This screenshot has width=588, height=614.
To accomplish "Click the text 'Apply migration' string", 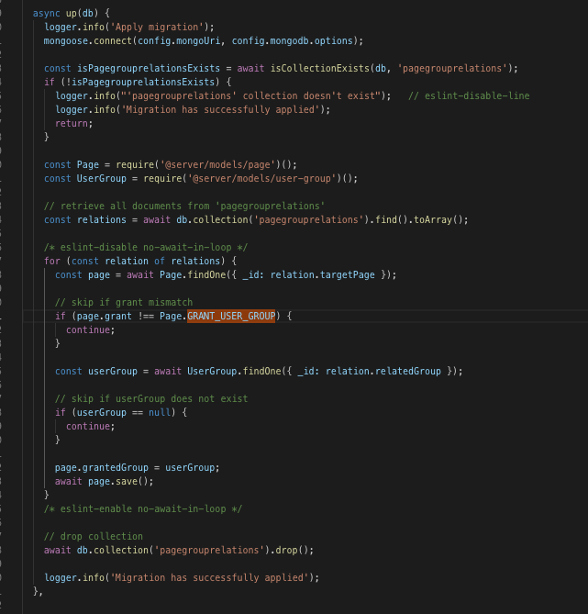I will (x=157, y=27).
